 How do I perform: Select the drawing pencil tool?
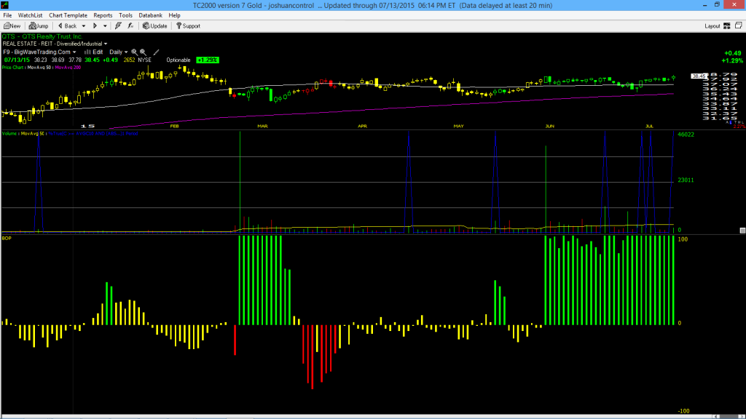156,52
